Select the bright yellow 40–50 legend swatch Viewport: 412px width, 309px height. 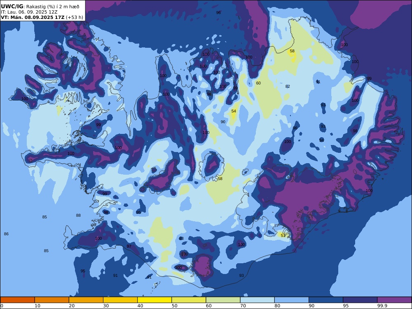tap(154, 300)
